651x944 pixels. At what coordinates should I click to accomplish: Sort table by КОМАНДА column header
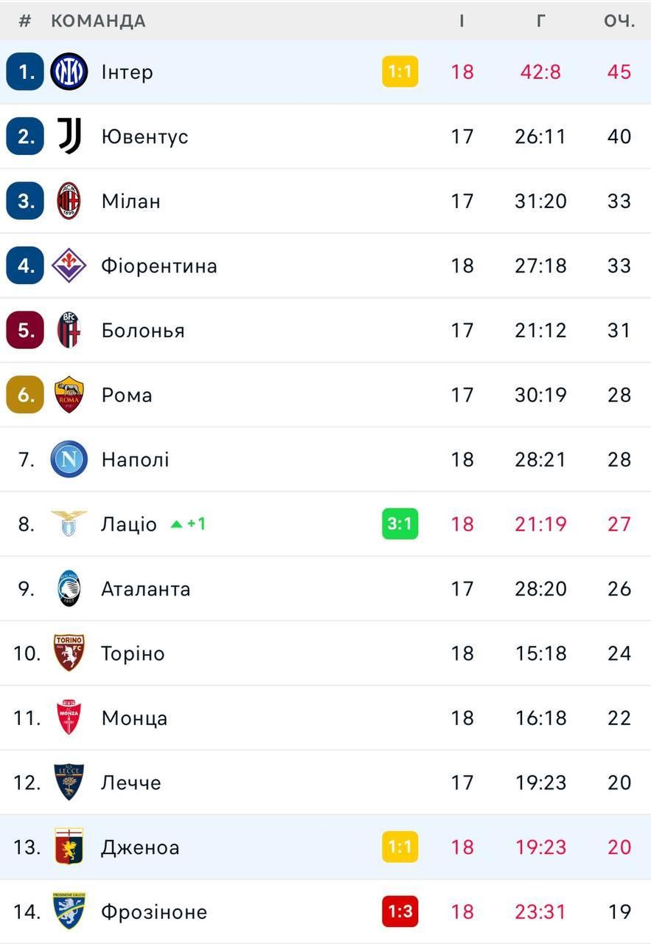98,21
